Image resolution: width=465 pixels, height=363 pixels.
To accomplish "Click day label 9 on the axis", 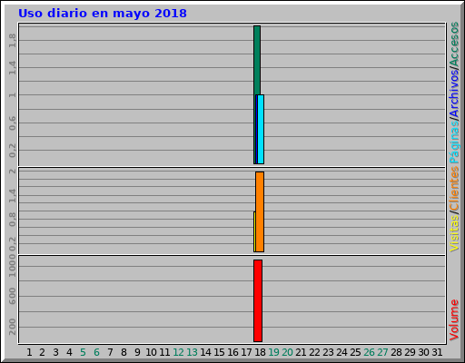I will [137, 352].
